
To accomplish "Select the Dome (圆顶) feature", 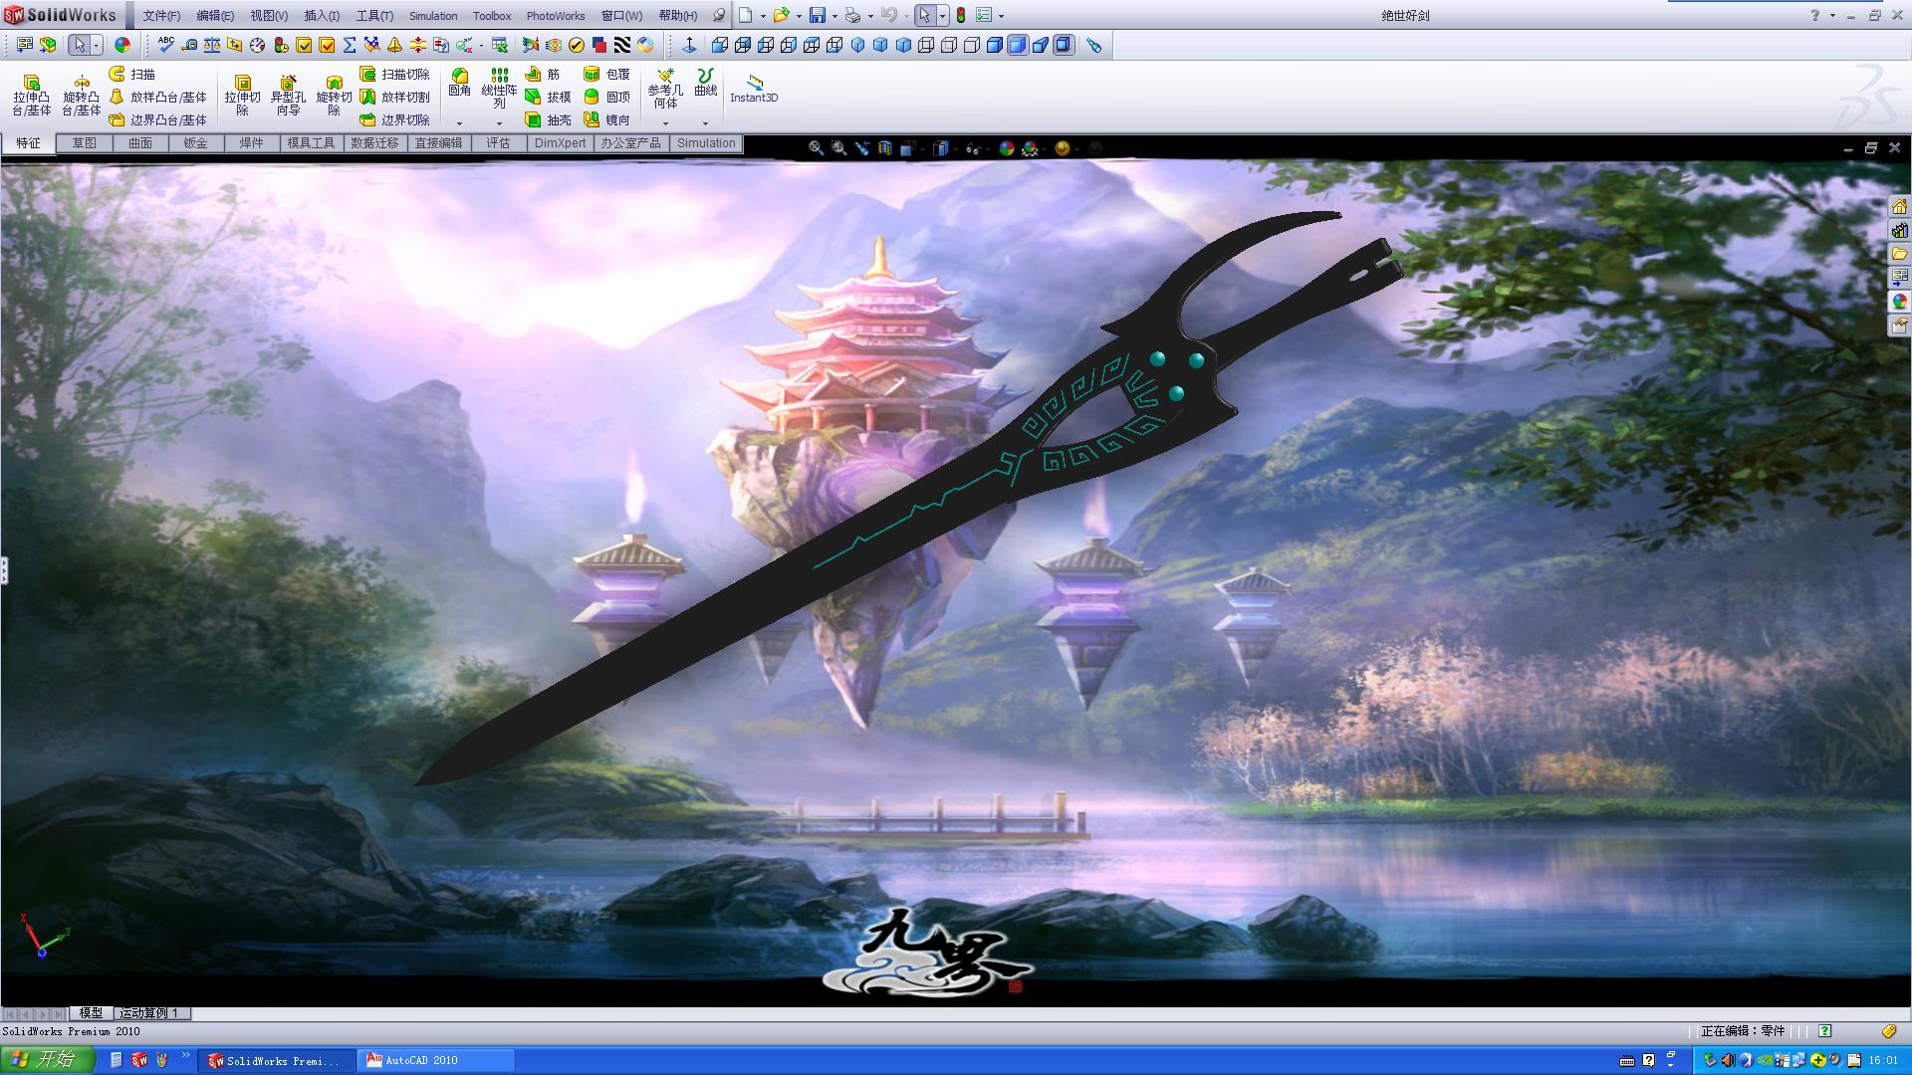I will click(x=606, y=98).
